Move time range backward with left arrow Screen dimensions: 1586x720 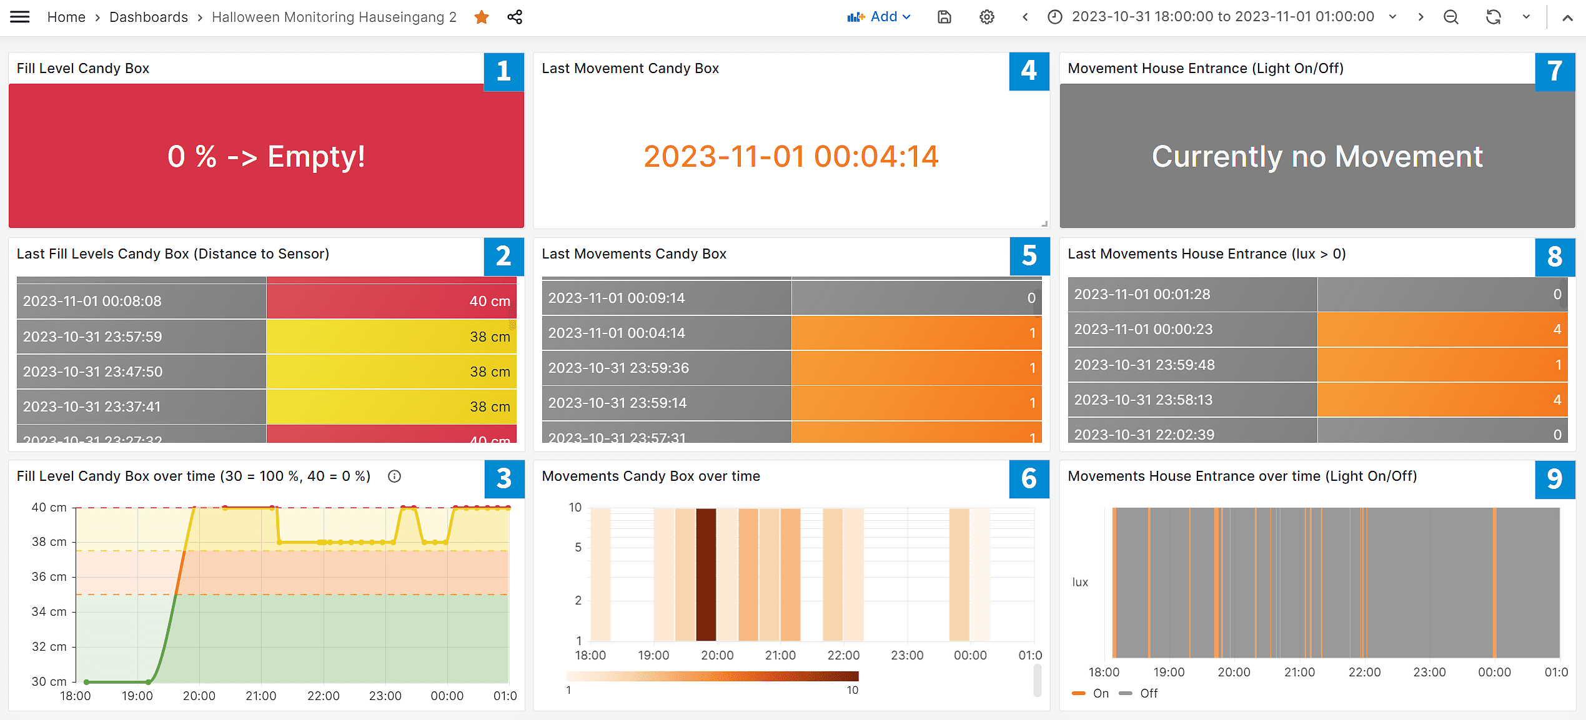click(x=1025, y=17)
